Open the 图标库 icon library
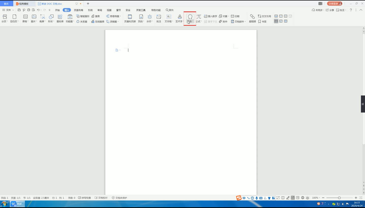Image resolution: width=365 pixels, height=208 pixels. (x=60, y=19)
